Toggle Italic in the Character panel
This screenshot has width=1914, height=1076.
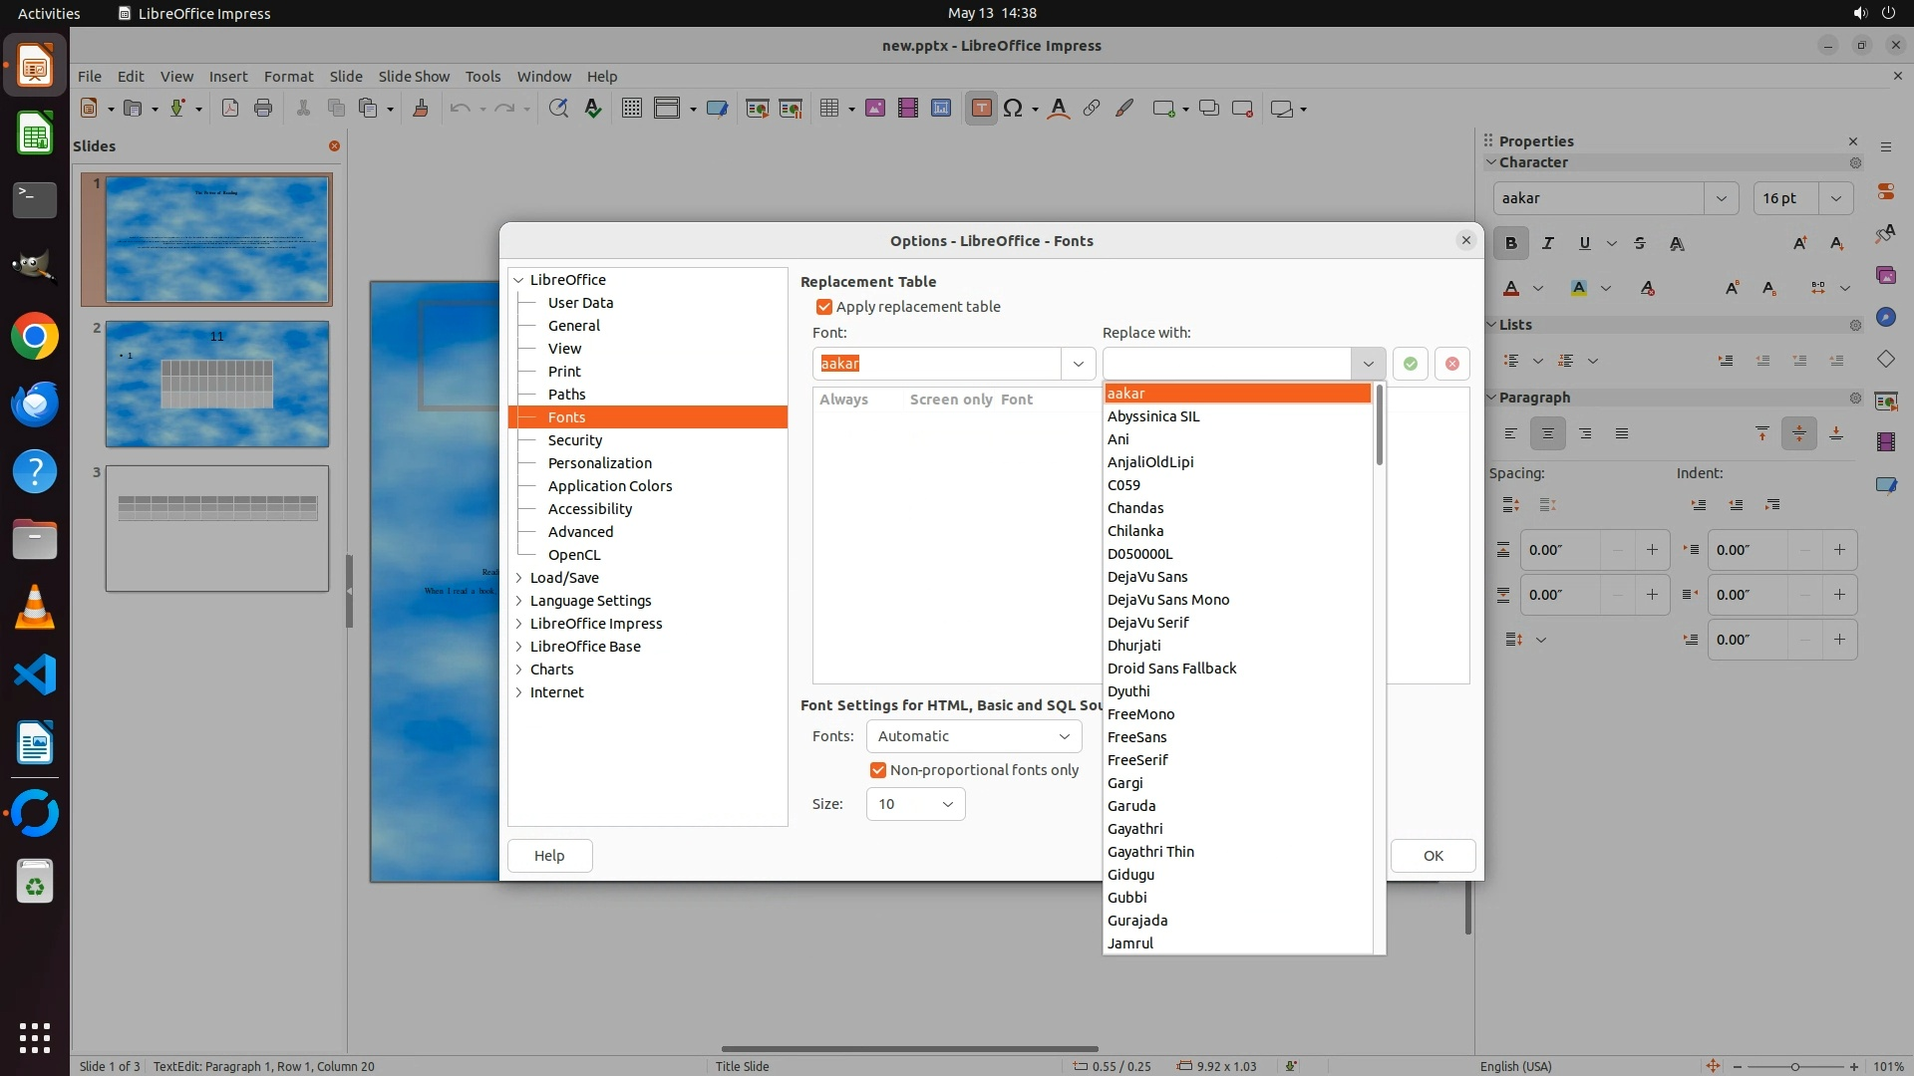1547,243
